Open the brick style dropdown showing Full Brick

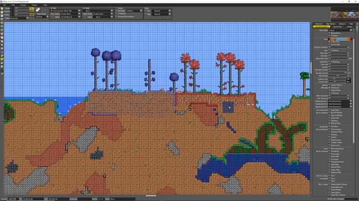coord(134,11)
